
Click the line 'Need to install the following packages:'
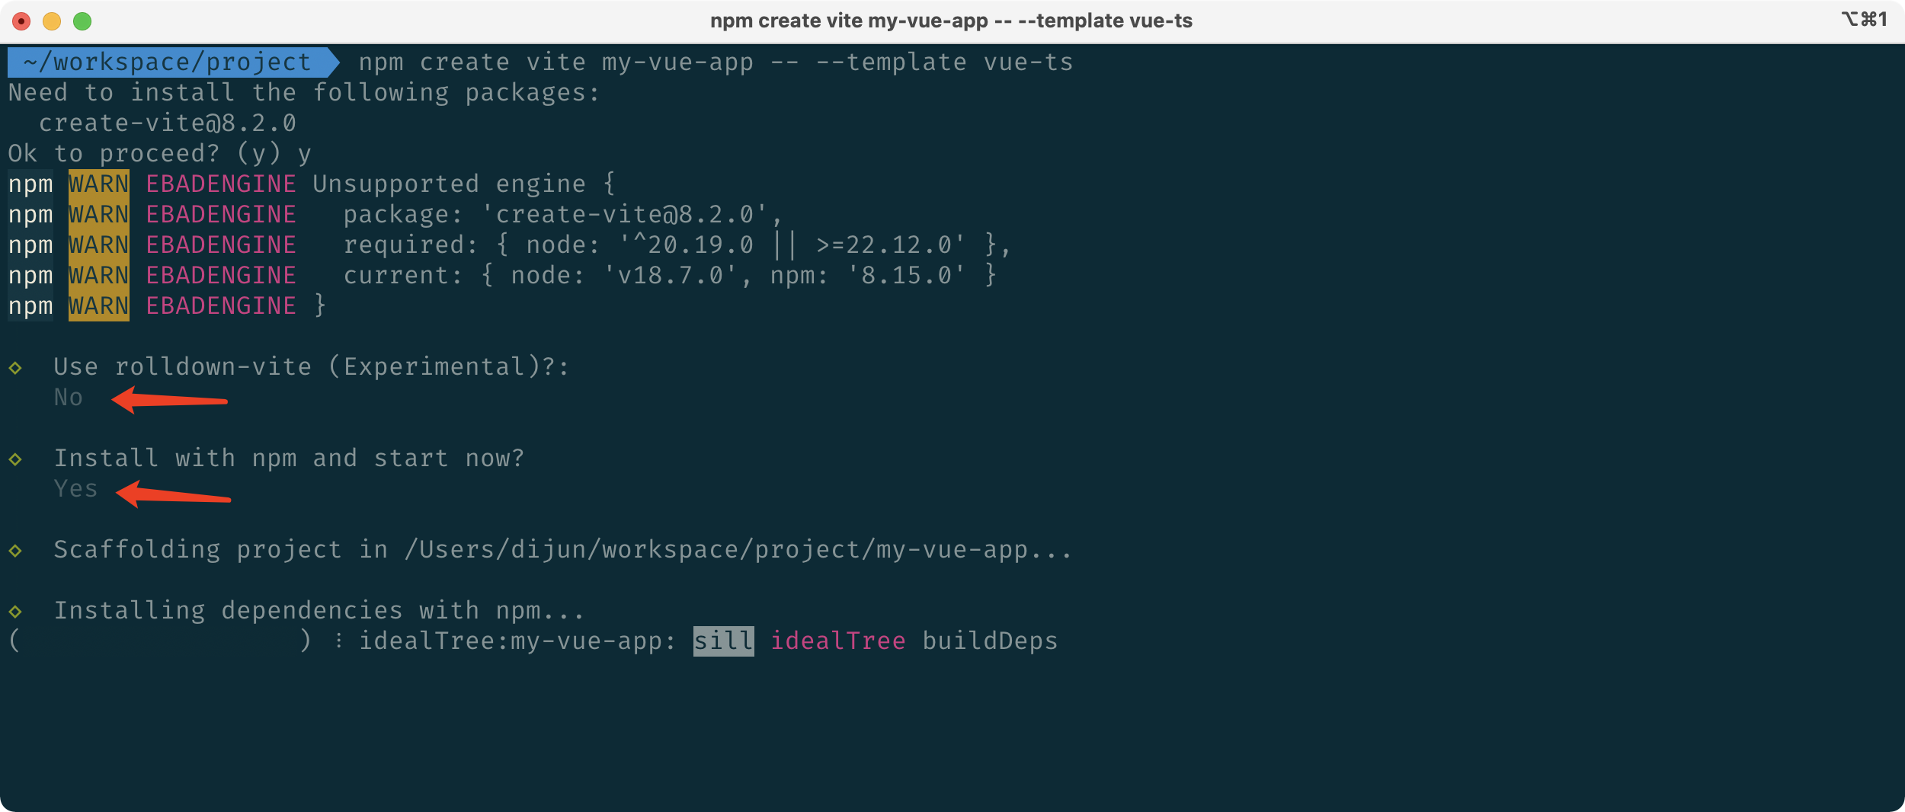tap(305, 93)
